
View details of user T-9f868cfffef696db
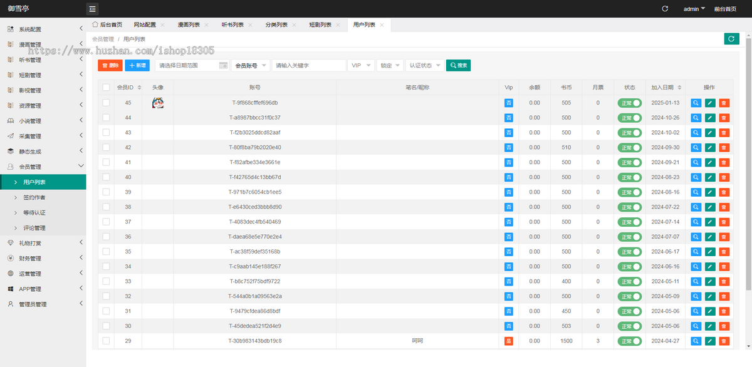coord(696,103)
